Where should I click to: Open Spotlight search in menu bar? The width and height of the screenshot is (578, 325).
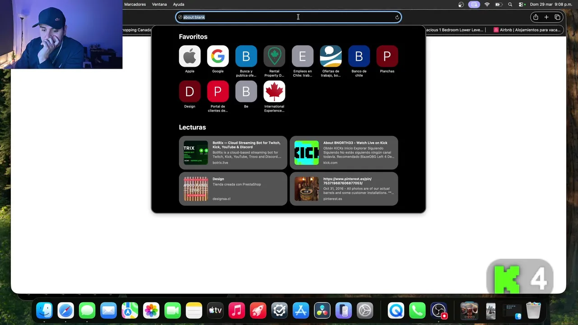point(510,5)
